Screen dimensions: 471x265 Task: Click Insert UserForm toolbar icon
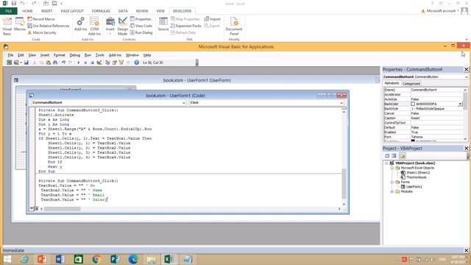(x=16, y=63)
